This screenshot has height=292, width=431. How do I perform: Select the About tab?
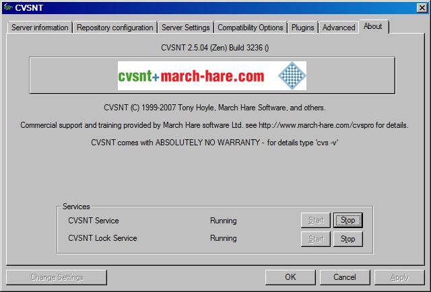tap(372, 26)
